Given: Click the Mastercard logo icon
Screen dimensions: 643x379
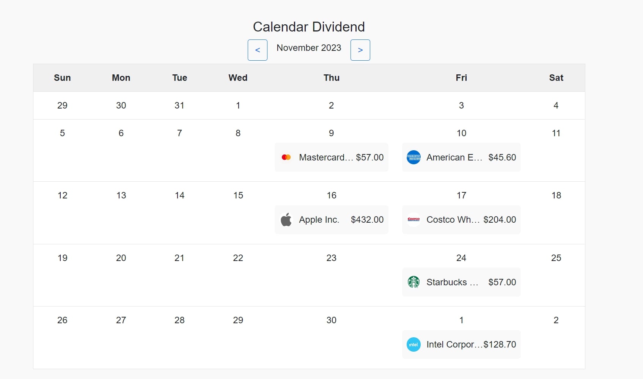Looking at the screenshot, I should 286,157.
